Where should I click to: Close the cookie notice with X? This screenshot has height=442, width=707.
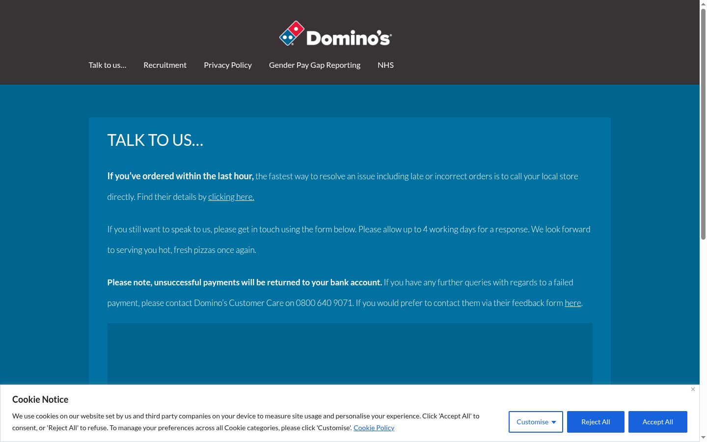pos(693,389)
